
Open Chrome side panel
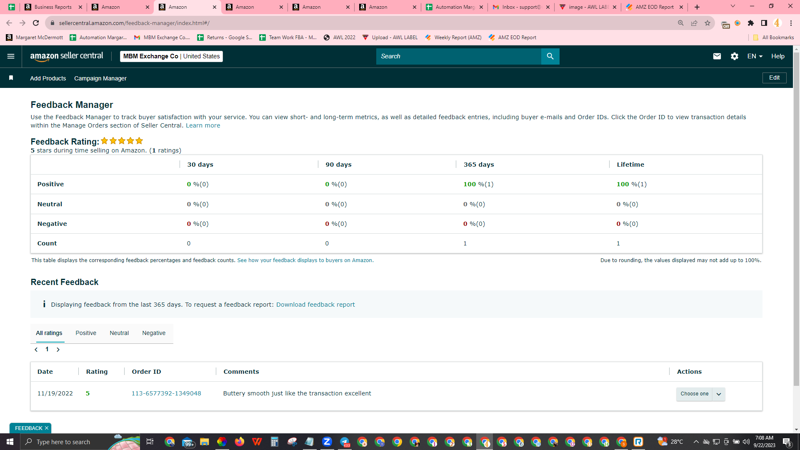point(764,23)
